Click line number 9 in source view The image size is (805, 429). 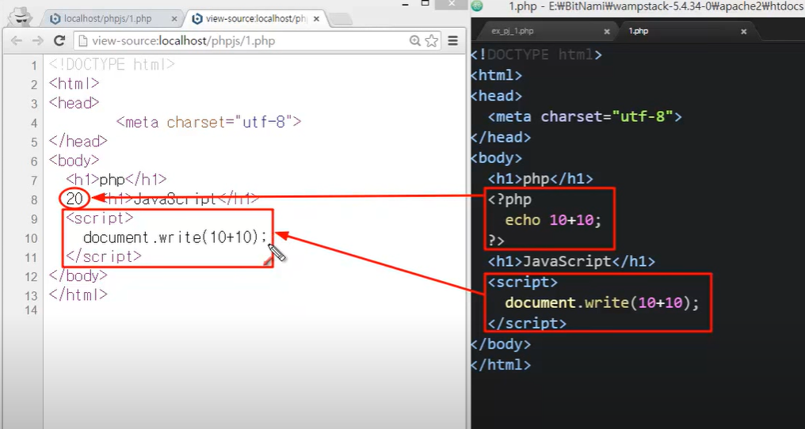tap(34, 219)
